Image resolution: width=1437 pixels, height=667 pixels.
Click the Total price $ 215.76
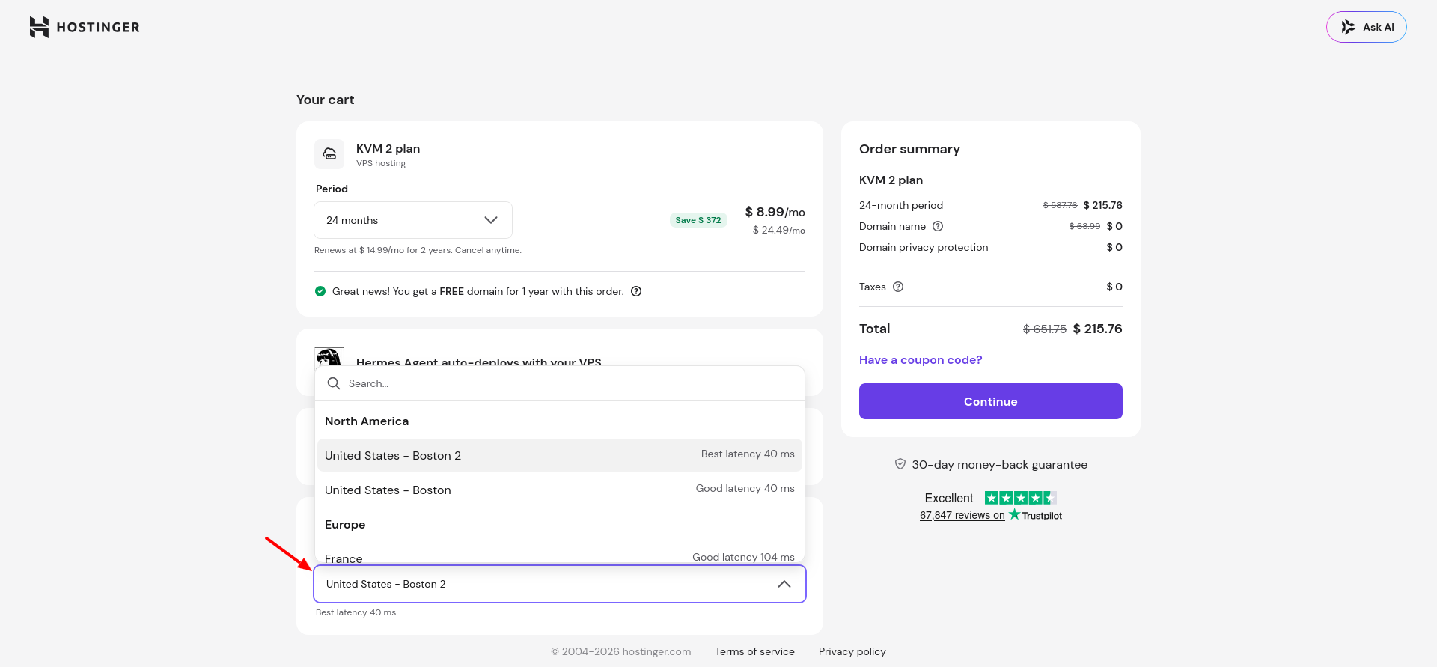(x=1097, y=329)
